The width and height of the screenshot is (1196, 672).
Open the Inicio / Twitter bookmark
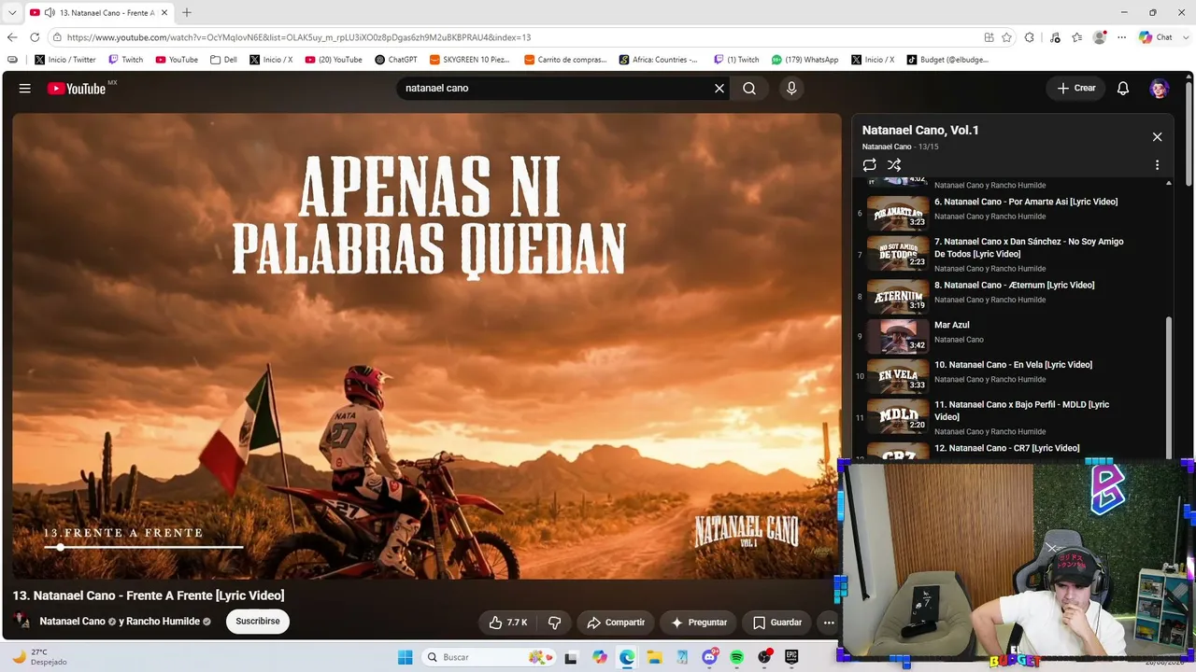[65, 60]
